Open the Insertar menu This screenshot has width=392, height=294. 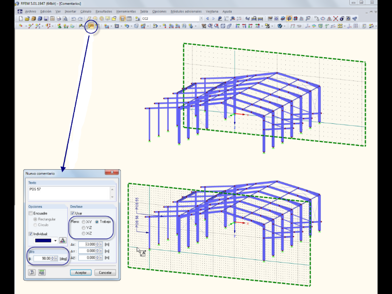click(x=70, y=11)
